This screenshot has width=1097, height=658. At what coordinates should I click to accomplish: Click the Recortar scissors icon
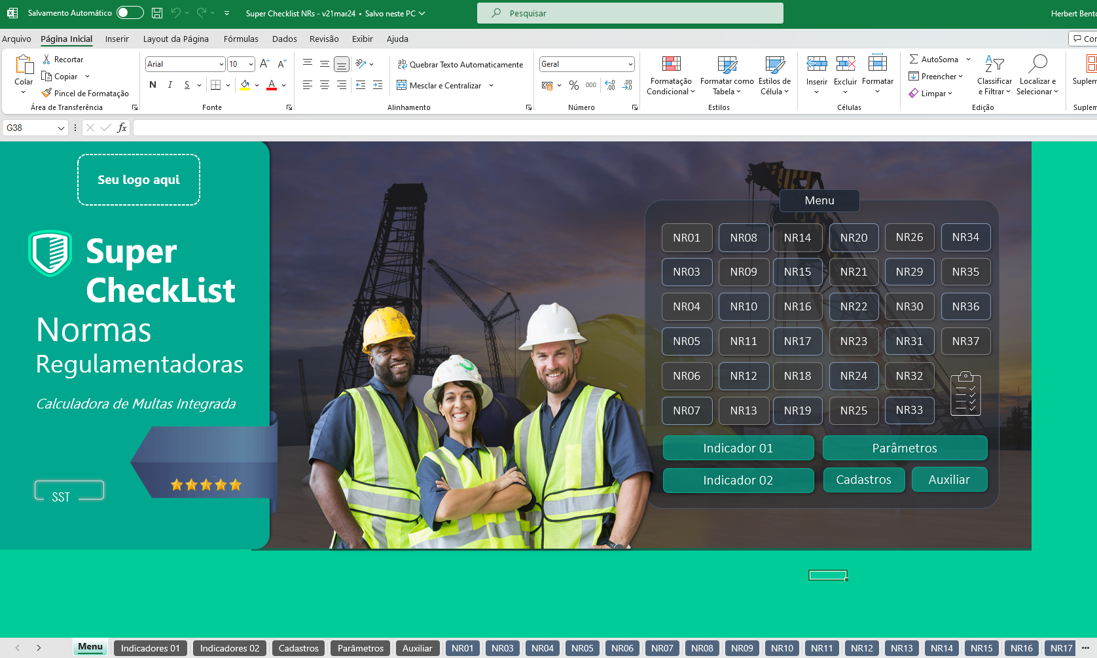[46, 59]
